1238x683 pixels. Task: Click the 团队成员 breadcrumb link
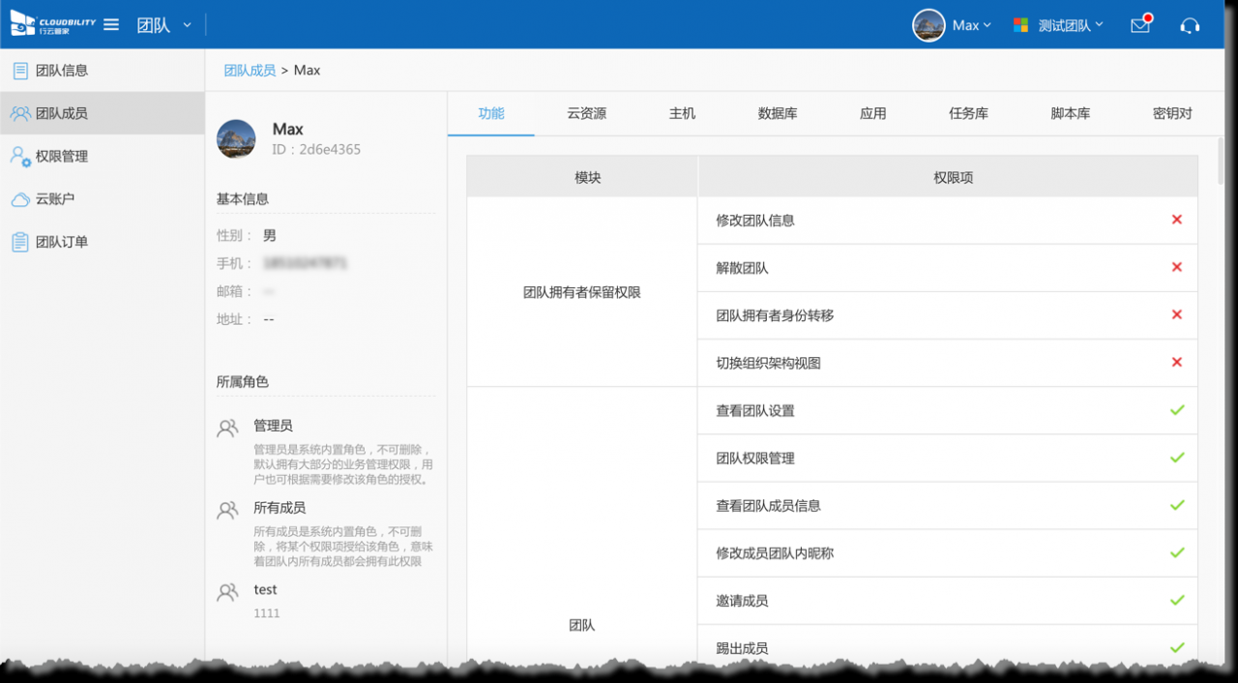tap(250, 71)
